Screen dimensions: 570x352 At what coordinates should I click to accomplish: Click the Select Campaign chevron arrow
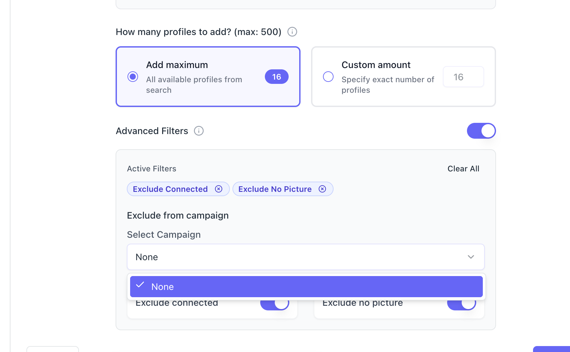coord(471,257)
